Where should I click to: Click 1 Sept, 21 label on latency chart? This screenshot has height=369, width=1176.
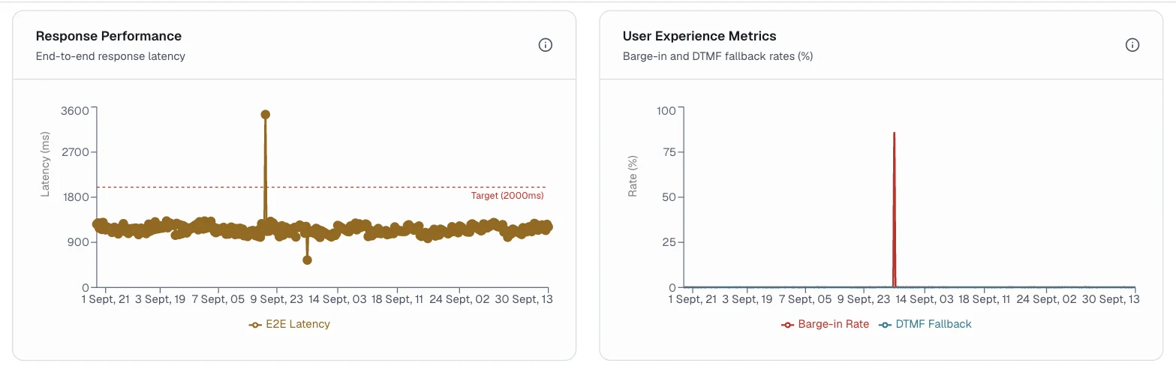(106, 299)
